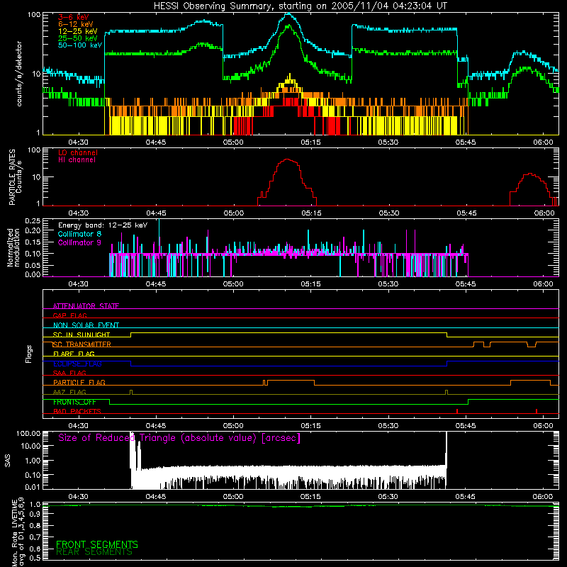Image resolution: width=567 pixels, height=567 pixels.
Task: Click the ATTENUATOR_STATE flag label
Action: (x=86, y=306)
